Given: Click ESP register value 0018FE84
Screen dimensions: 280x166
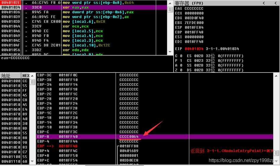Looking at the screenshot, I should click(194, 27).
